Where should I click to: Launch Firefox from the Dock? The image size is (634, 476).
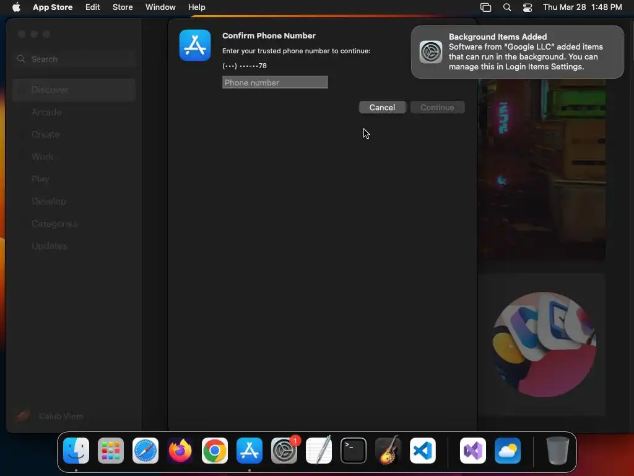point(180,451)
